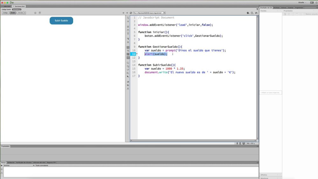Toggle the Highlight Invalid Code icon

[128, 51]
